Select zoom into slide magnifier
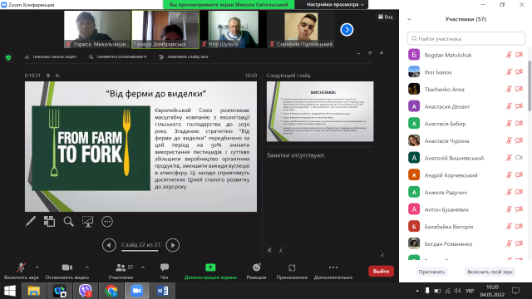The height and width of the screenshot is (299, 532). [x=68, y=222]
